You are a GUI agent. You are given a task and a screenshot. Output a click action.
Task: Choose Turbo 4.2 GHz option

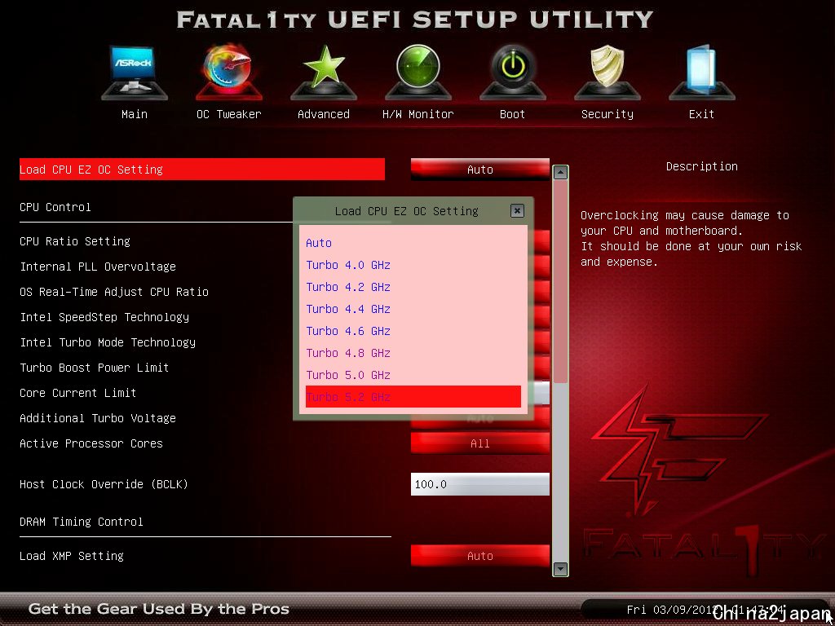click(x=413, y=287)
